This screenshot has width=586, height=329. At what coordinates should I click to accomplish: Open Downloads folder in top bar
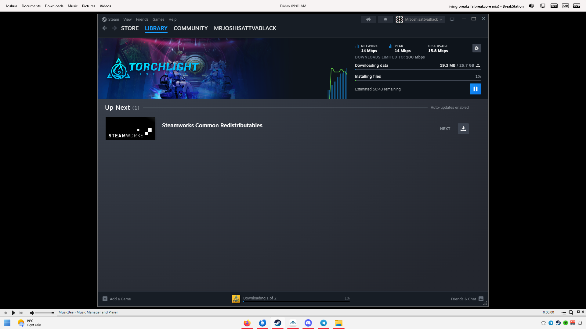[54, 6]
